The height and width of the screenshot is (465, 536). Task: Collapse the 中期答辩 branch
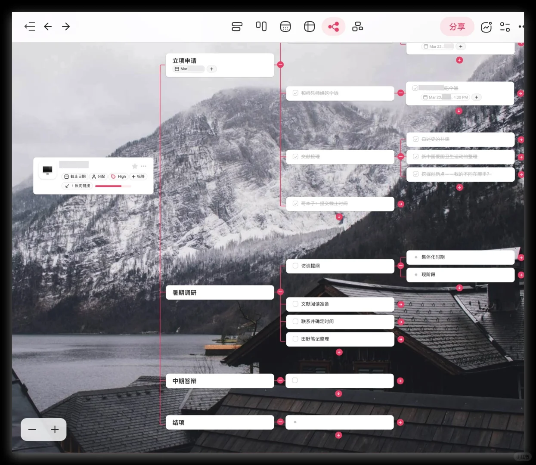pyautogui.click(x=281, y=381)
